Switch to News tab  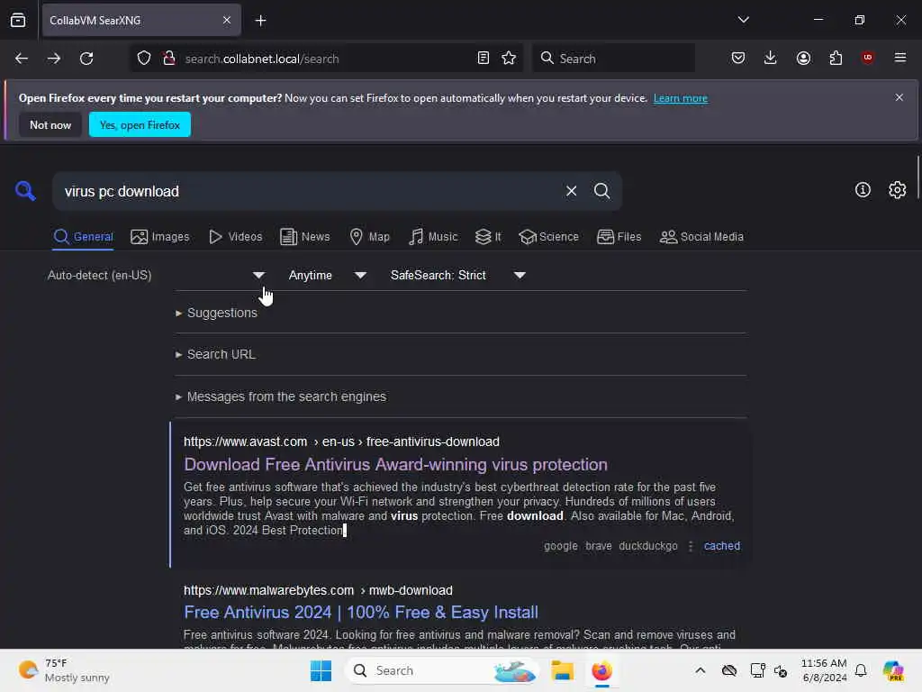point(304,237)
